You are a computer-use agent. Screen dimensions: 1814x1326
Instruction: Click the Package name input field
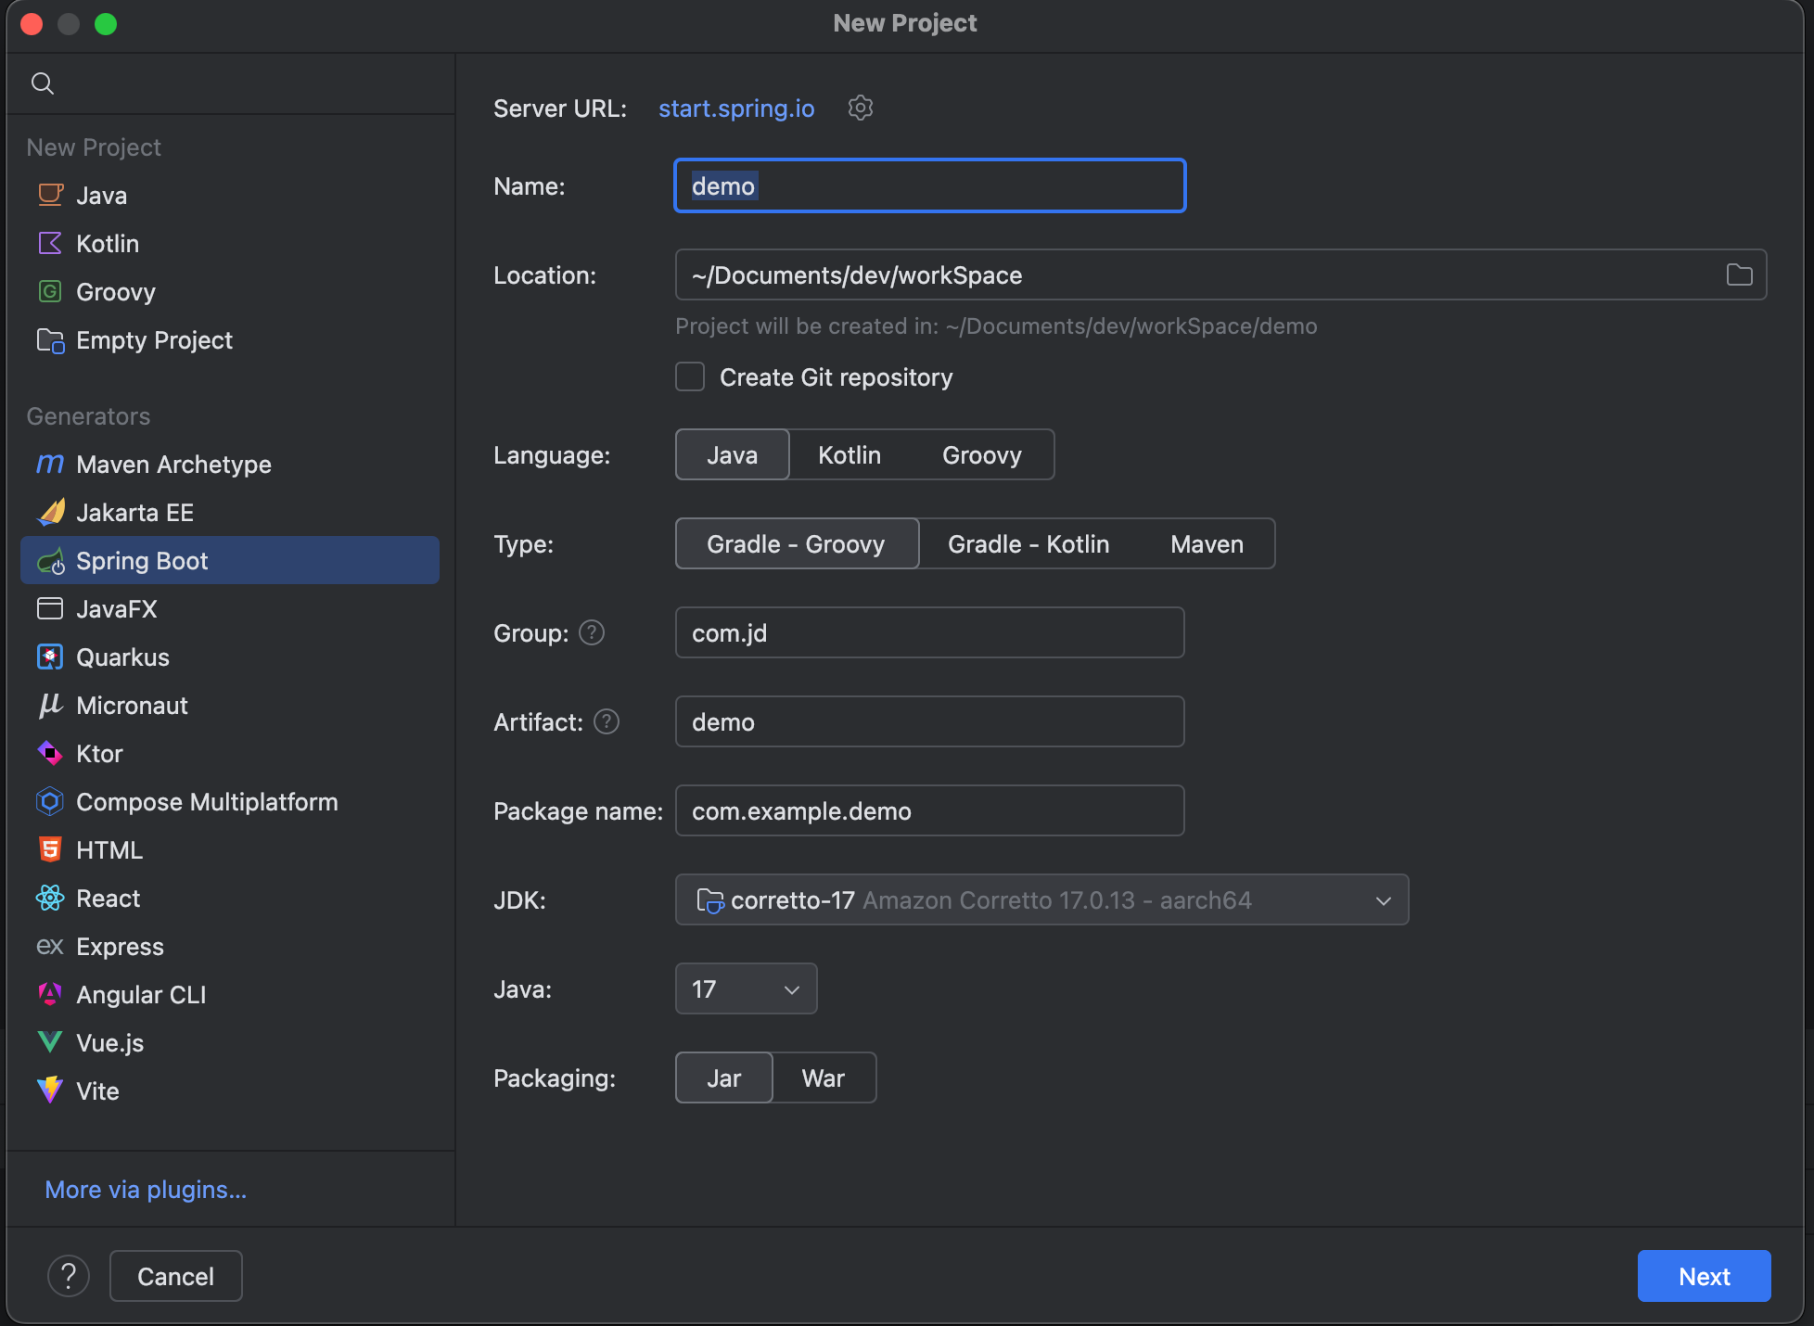coord(929,811)
